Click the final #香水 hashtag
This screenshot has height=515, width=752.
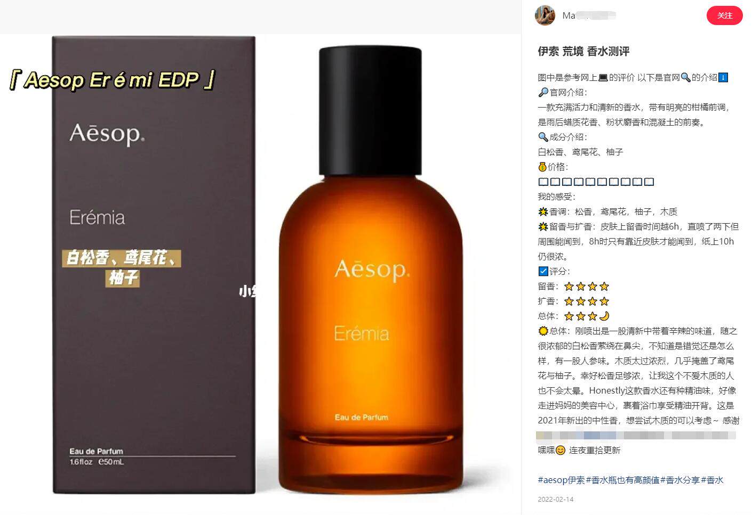coord(712,480)
